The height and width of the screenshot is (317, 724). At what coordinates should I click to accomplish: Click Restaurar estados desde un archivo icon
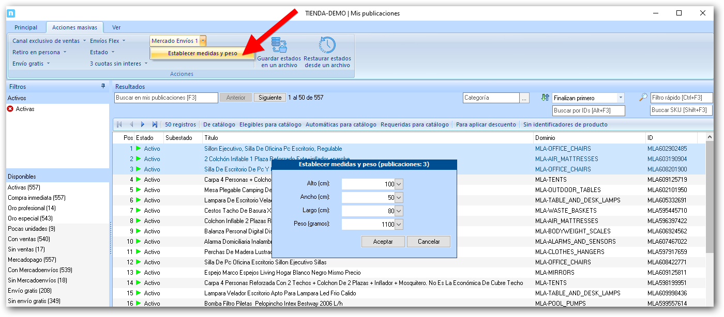(x=327, y=45)
